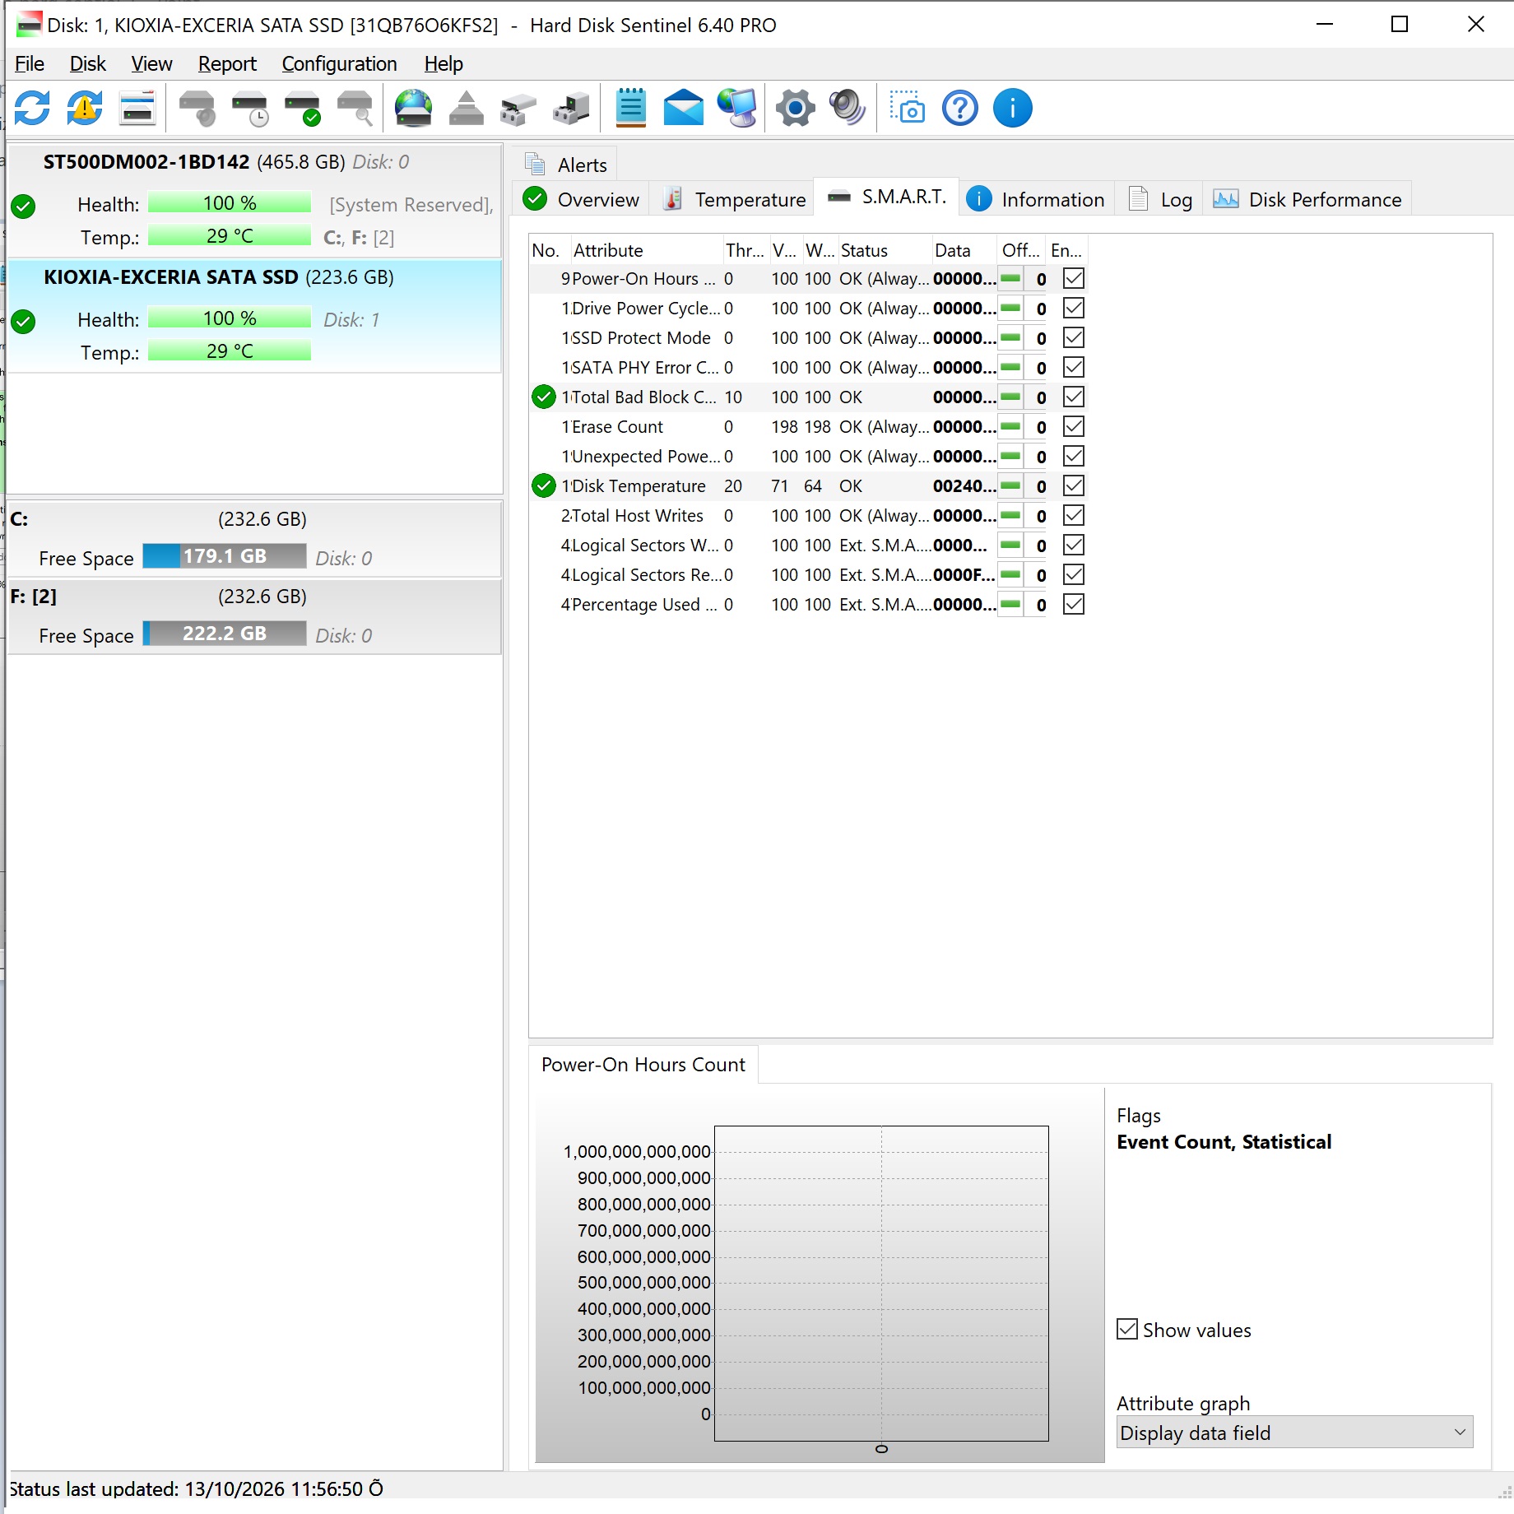Screen dimensions: 1514x1514
Task: Click the disk with magnifier search icon
Action: coord(355,108)
